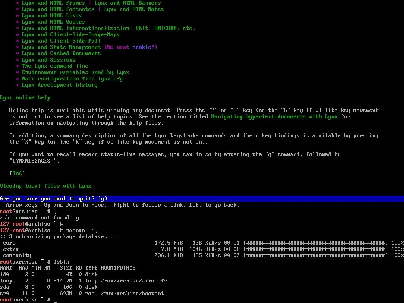404x303 pixels.
Task: Open the 'Lynx and HTML Frames' link
Action: pos(53,3)
